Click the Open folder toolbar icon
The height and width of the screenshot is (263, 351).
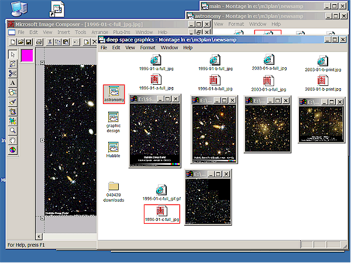pyautogui.click(x=20, y=42)
